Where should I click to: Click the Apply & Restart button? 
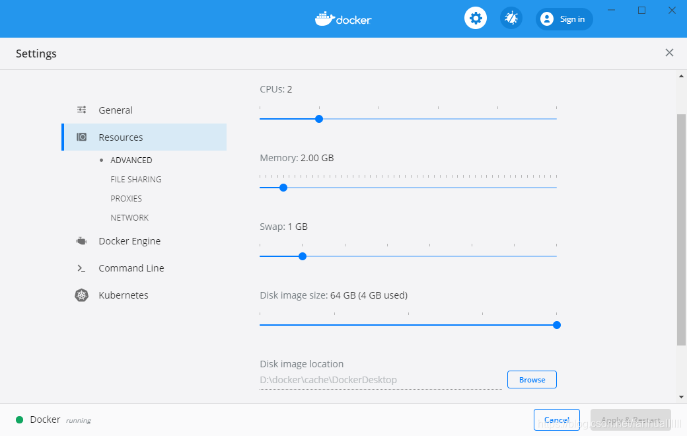pos(631,419)
